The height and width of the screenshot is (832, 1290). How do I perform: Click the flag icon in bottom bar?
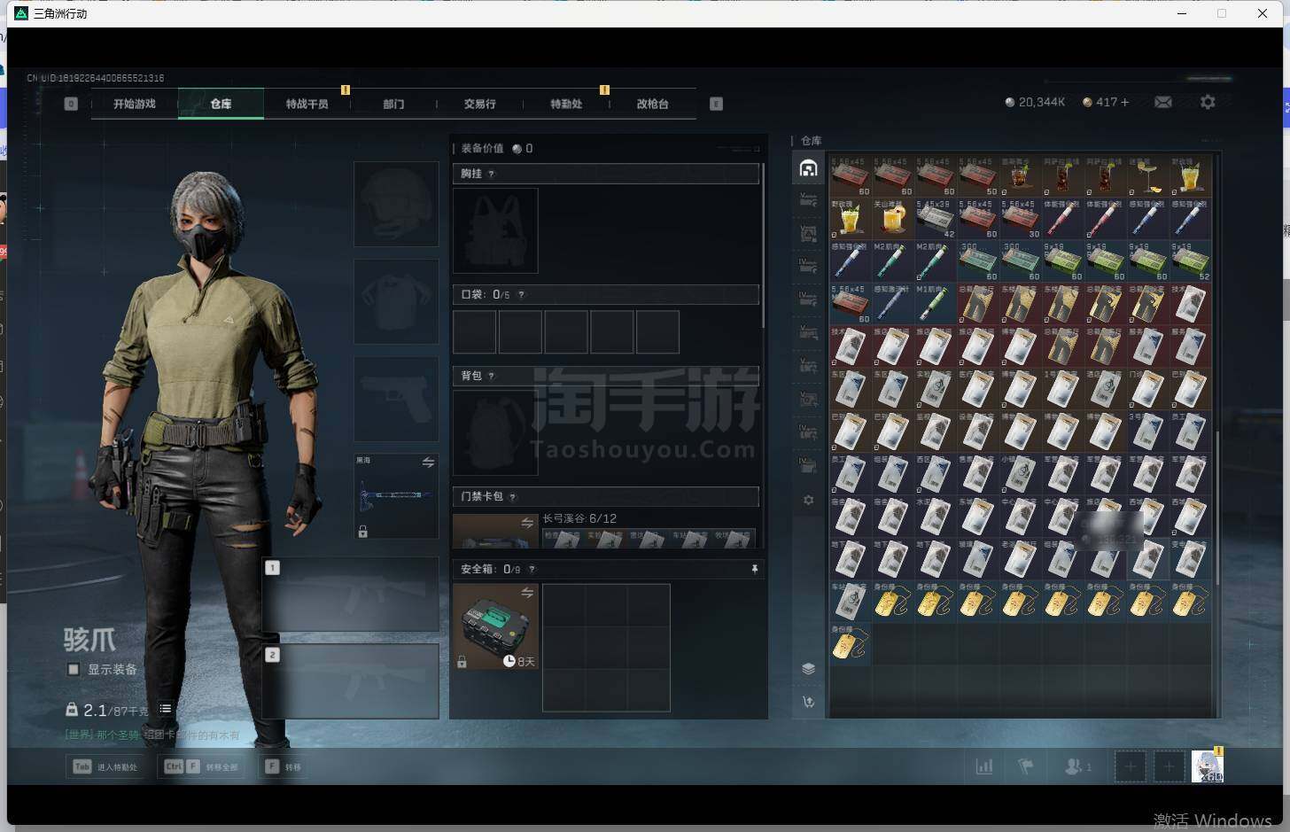[1026, 766]
